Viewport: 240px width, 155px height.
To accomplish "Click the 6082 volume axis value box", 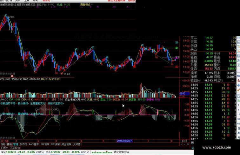I will point(184,94).
